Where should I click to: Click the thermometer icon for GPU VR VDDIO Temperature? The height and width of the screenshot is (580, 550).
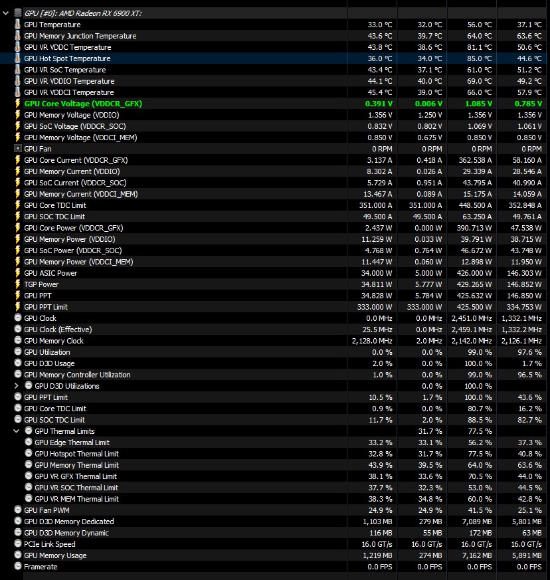point(17,81)
